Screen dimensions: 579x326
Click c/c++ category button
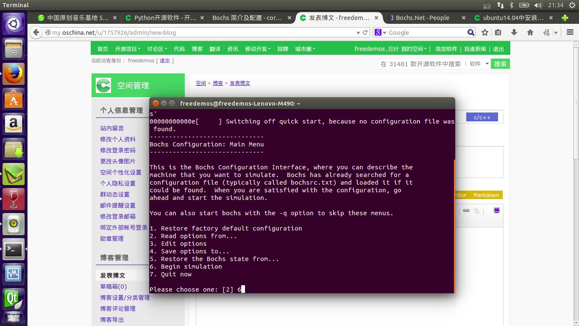coord(482,117)
